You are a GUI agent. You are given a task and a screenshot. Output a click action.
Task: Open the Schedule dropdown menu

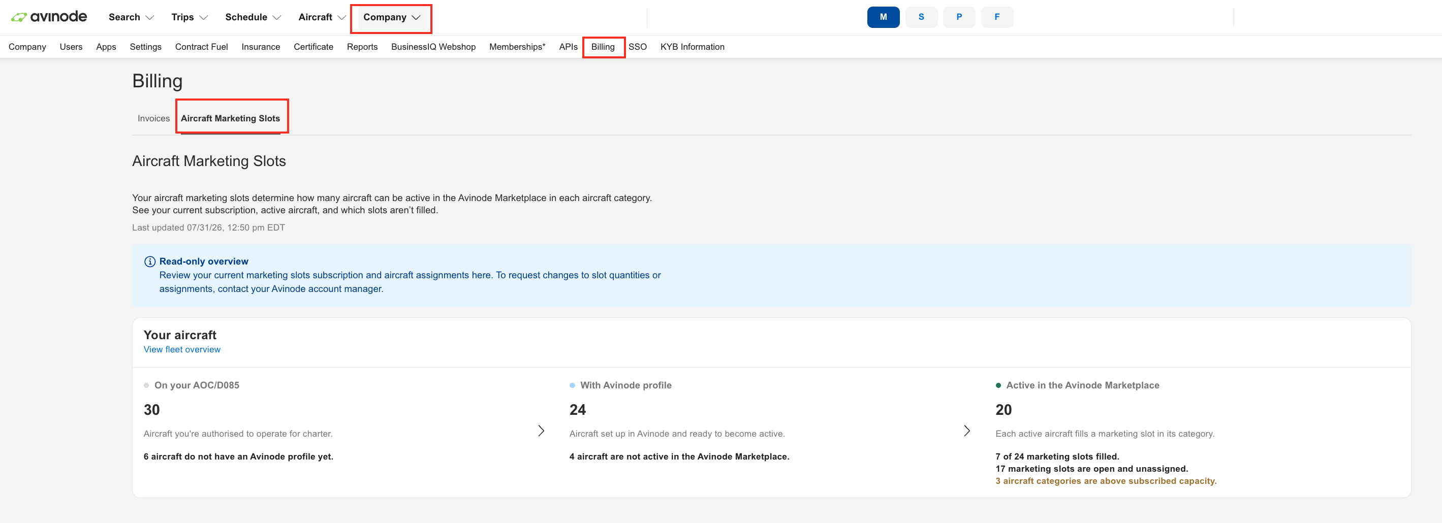(253, 17)
